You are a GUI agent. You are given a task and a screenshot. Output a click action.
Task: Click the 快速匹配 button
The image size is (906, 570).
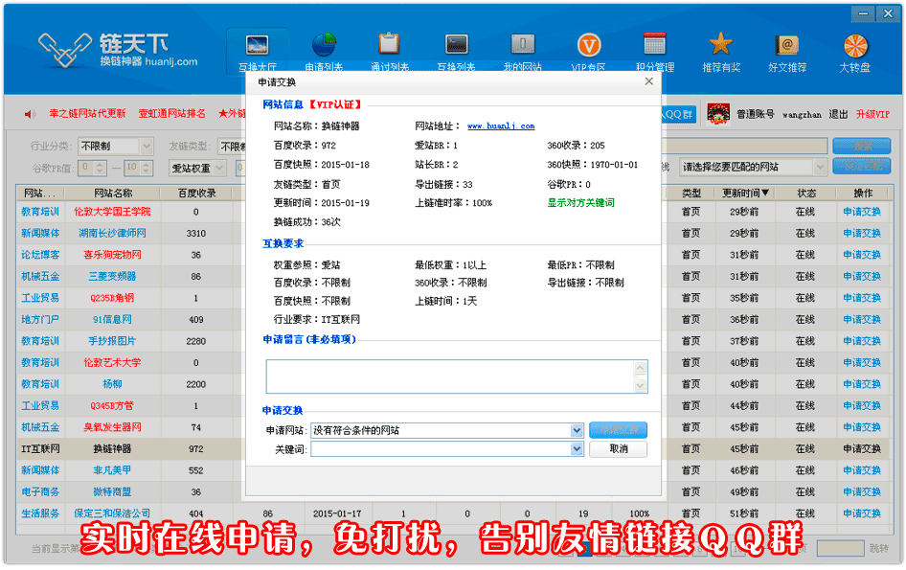pyautogui.click(x=862, y=167)
